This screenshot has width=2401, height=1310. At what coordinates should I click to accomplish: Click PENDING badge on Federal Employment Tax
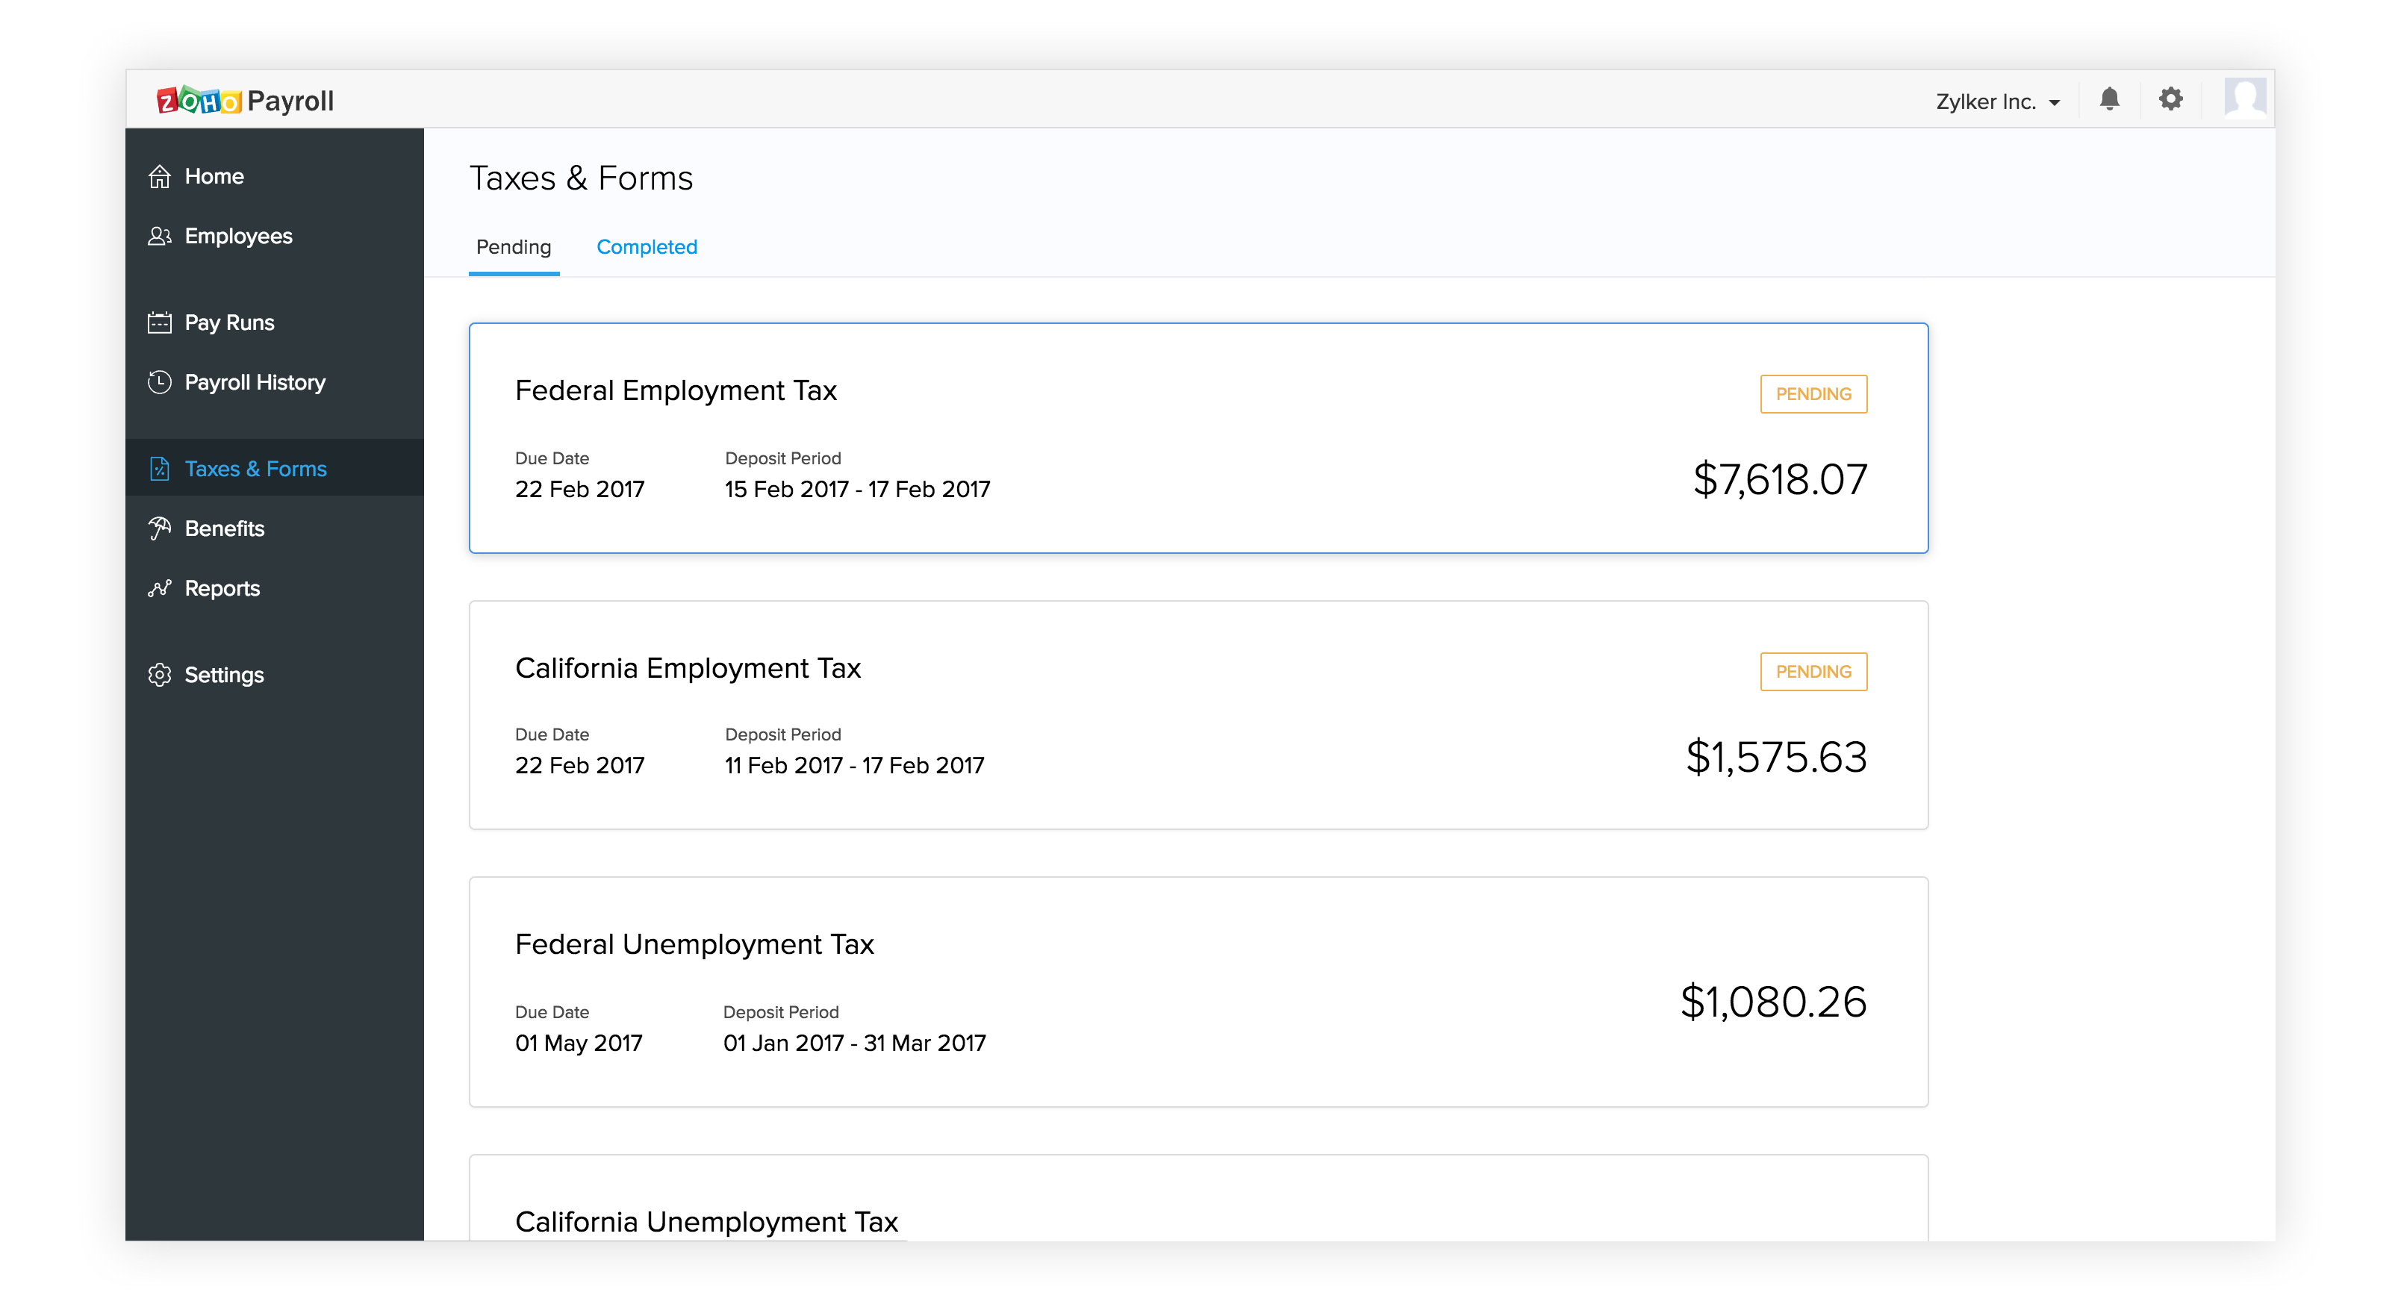(1812, 394)
